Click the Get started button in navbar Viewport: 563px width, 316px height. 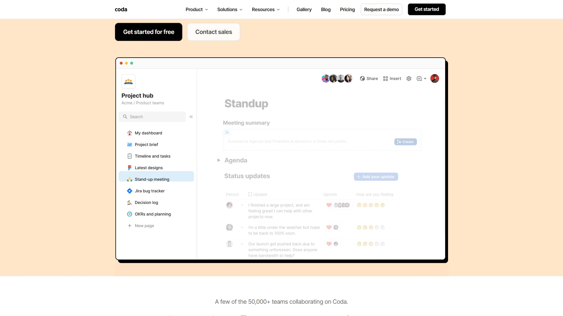coord(427,9)
